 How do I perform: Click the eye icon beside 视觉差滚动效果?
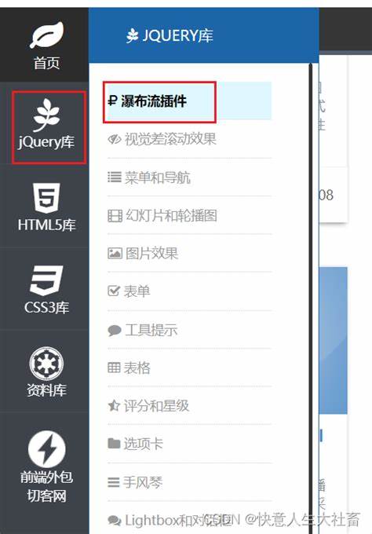click(x=115, y=140)
